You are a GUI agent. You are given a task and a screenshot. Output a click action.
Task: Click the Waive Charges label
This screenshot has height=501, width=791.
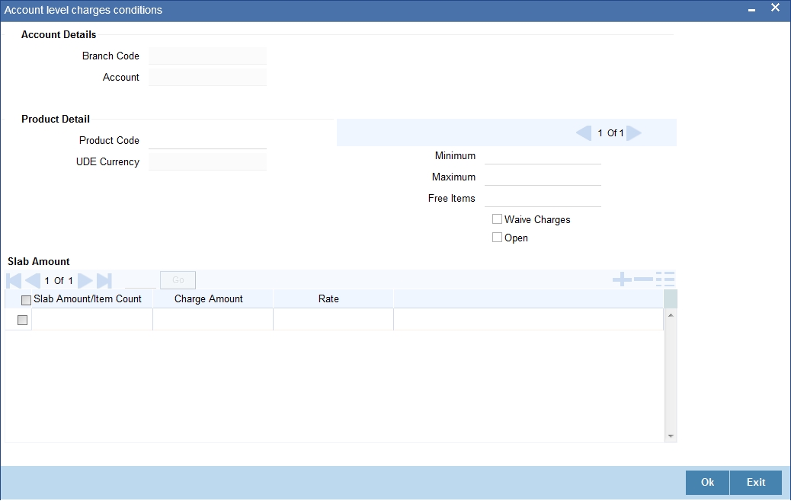coord(537,220)
